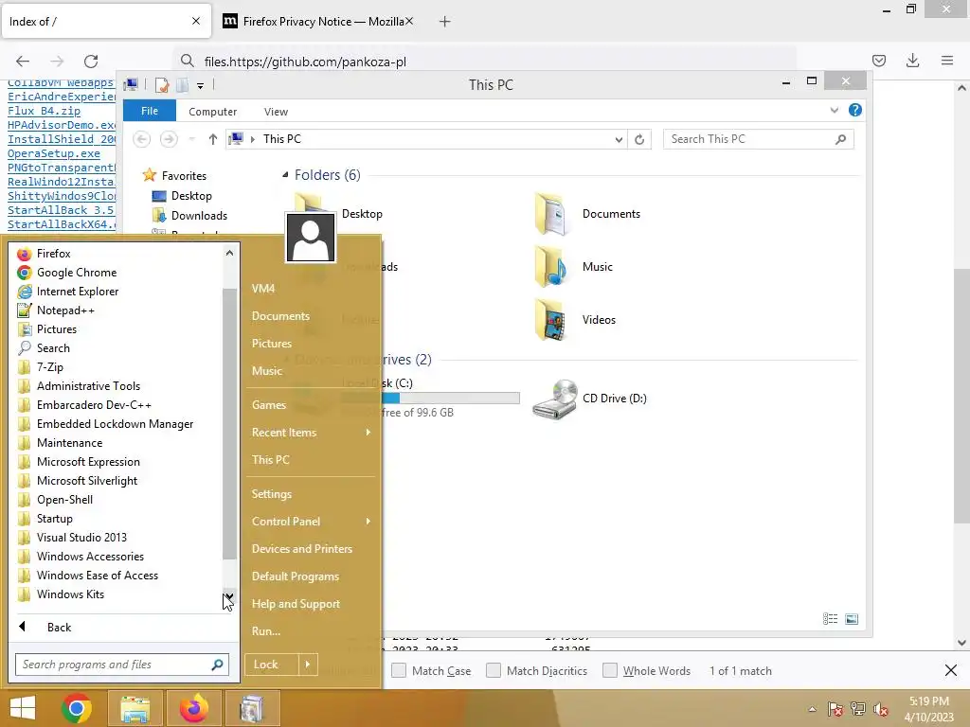The image size is (970, 727).
Task: Open the Flux_B4.zip link
Action: click(x=44, y=111)
